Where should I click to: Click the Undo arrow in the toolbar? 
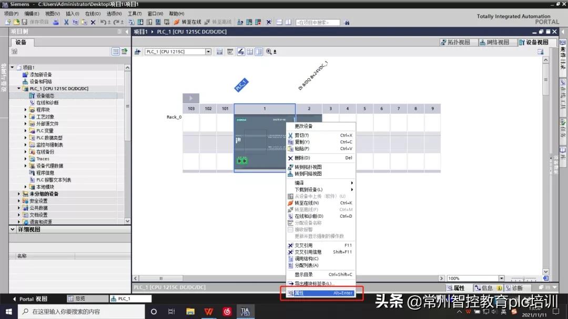[103, 22]
